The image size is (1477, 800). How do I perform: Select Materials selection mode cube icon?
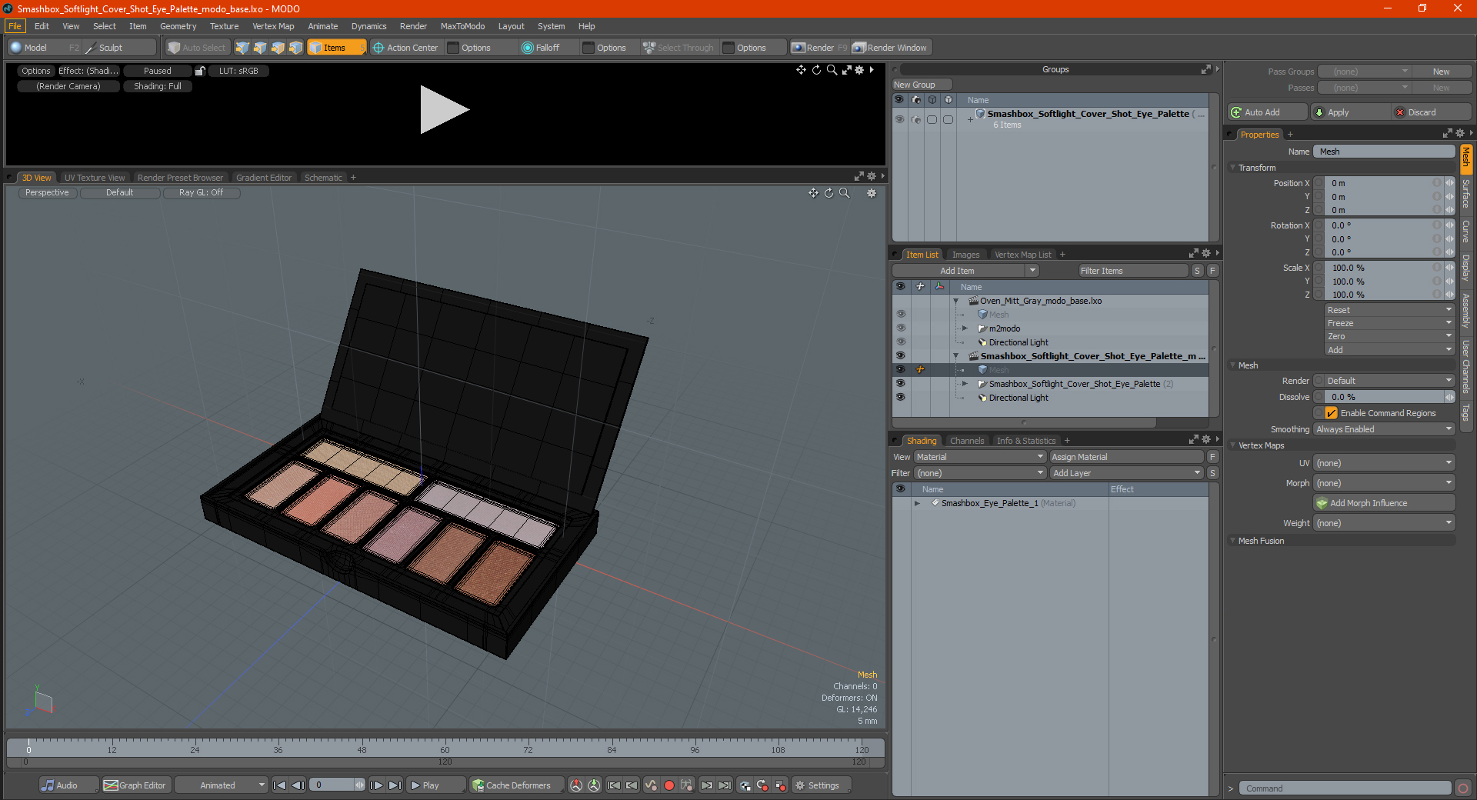(295, 48)
